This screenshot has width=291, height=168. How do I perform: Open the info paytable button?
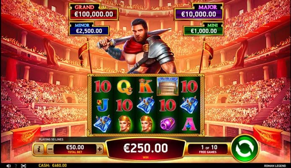[x=39, y=149]
